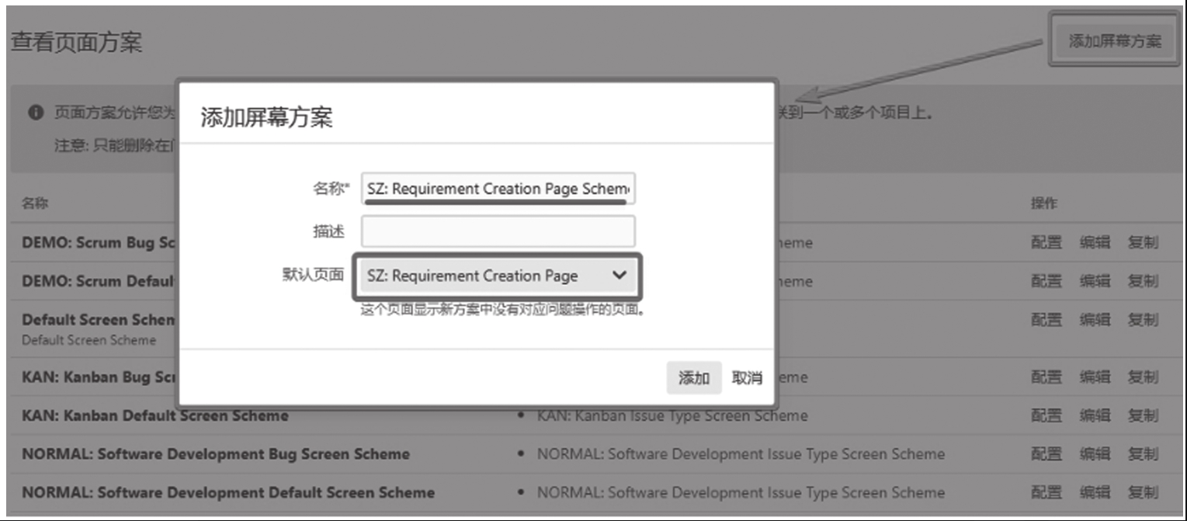
Task: Click 取消 to dismiss the dialog
Action: click(x=747, y=378)
